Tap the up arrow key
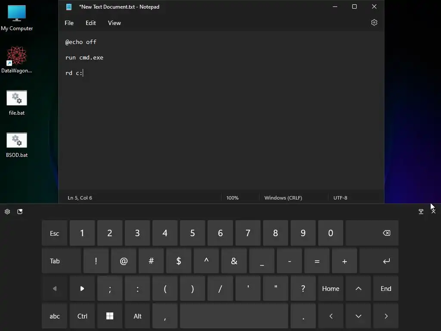 pos(358,288)
